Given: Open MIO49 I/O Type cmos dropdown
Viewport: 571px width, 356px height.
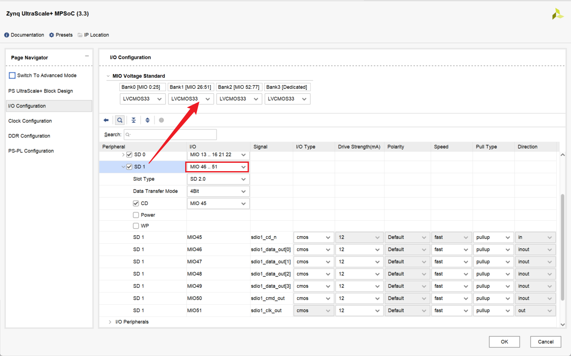Looking at the screenshot, I should 314,286.
